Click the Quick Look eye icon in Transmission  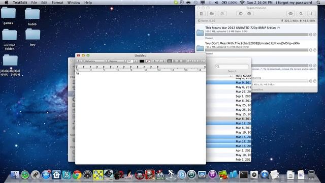pyautogui.click(x=290, y=14)
